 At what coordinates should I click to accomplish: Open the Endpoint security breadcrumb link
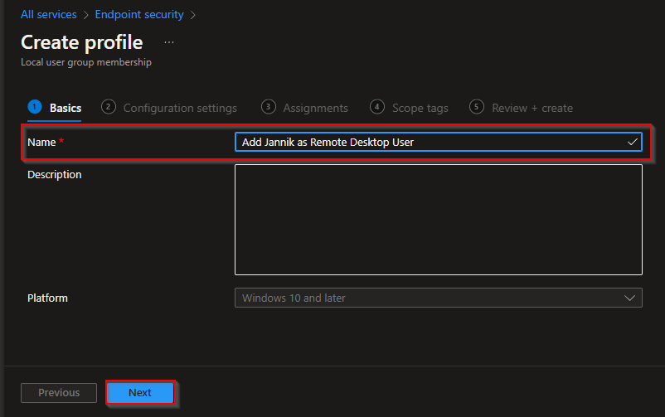139,14
